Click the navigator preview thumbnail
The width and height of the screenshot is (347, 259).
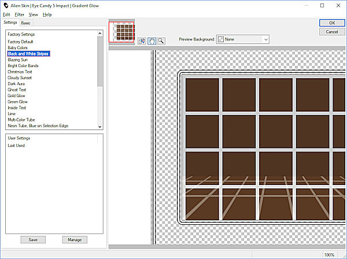121,32
